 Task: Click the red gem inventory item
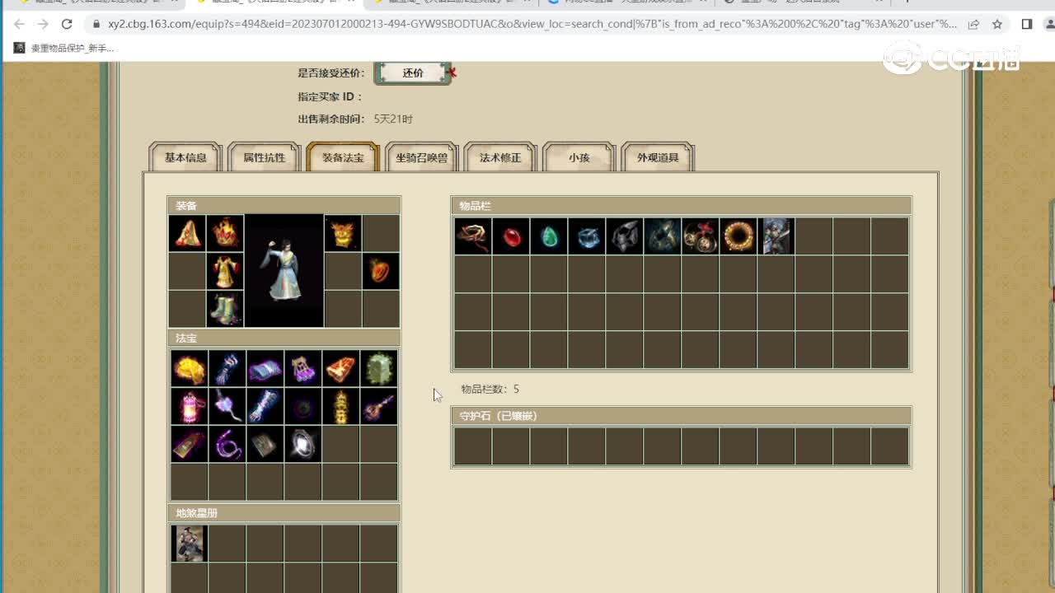(x=511, y=236)
